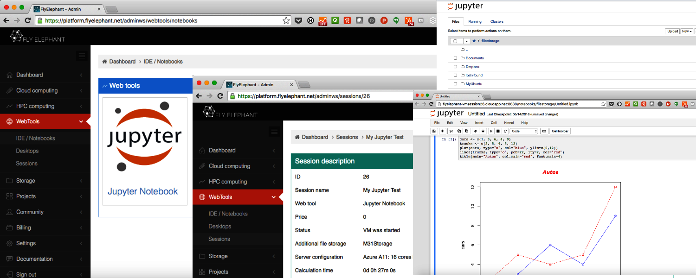
Task: Insert a new cell below
Action: (442, 131)
